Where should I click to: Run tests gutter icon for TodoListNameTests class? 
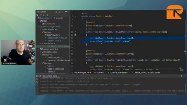coord(75,16)
